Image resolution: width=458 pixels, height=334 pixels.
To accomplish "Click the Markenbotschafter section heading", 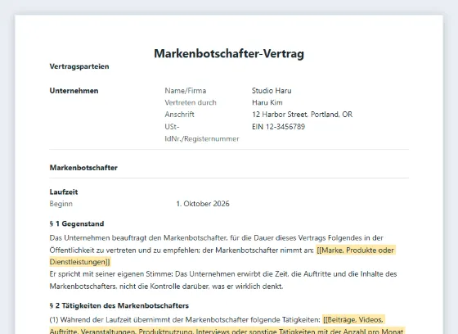I will [83, 168].
